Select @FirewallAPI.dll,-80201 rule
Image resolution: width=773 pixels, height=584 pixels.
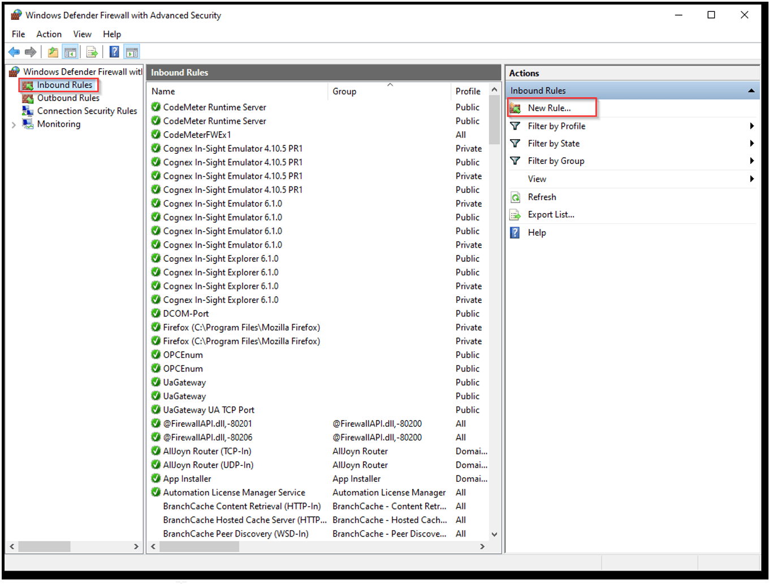(x=208, y=423)
